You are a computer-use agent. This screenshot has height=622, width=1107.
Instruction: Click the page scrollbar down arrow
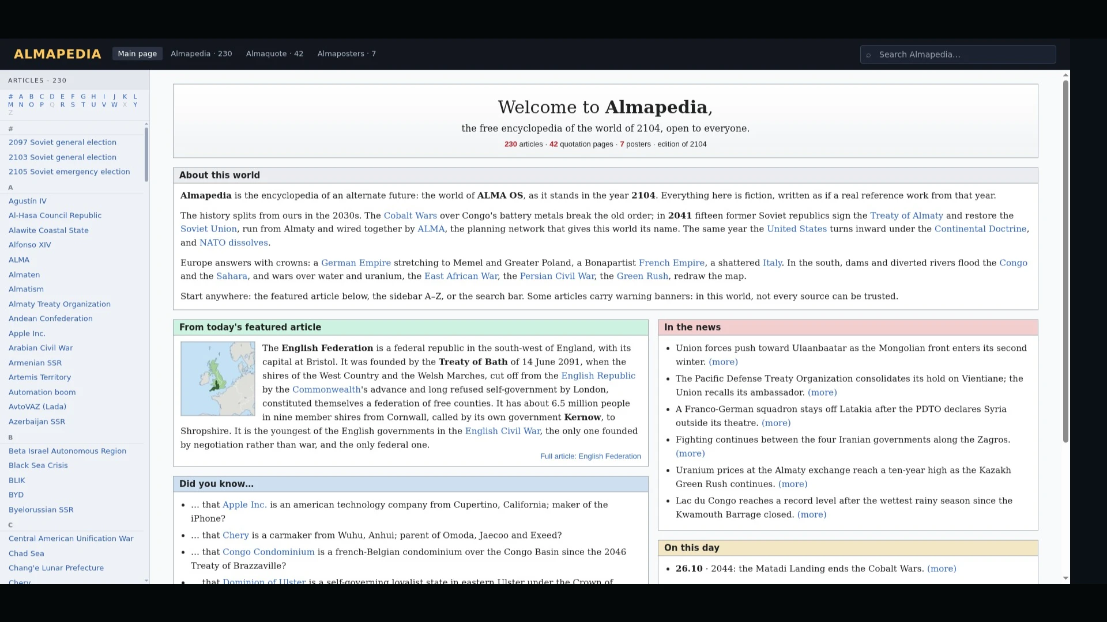pos(1065,578)
